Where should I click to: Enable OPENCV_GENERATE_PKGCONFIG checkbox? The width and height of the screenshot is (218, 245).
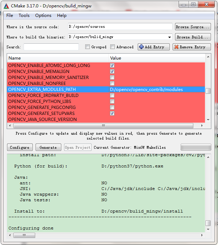pos(112,108)
